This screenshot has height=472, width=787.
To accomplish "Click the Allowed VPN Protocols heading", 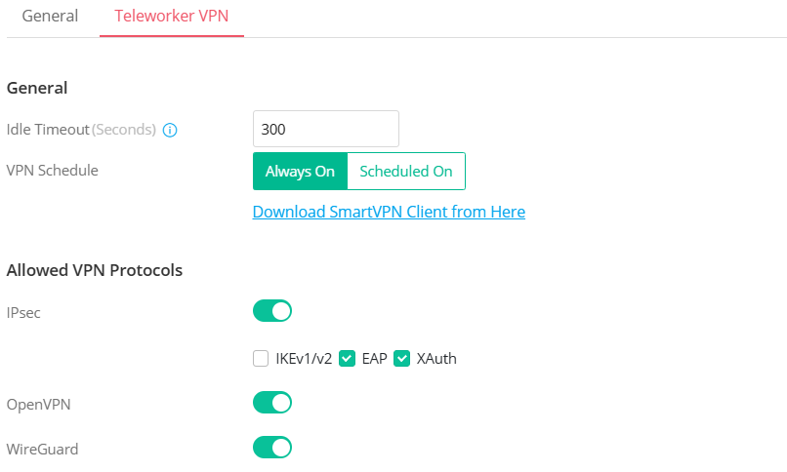I will [x=95, y=270].
